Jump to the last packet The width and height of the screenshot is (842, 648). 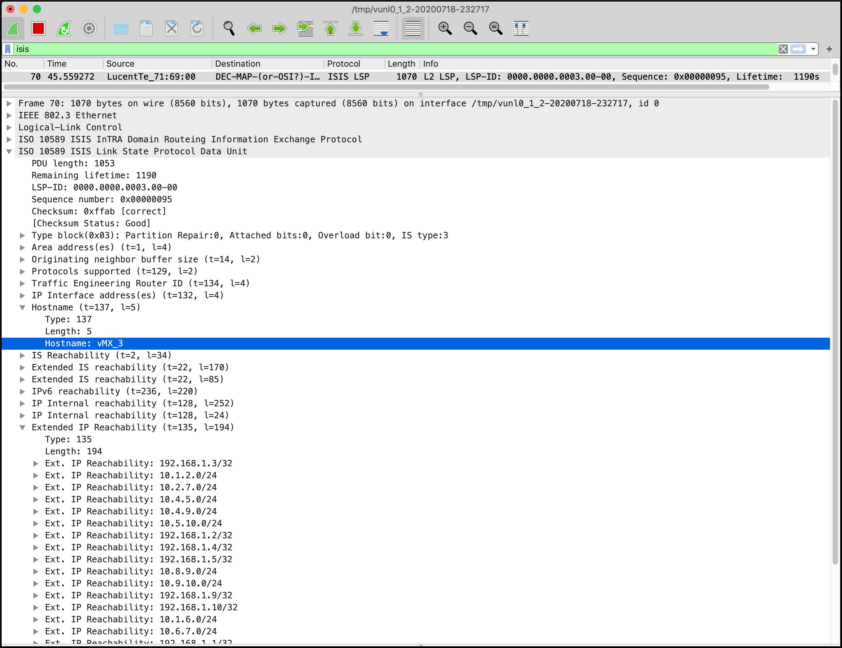pos(356,29)
